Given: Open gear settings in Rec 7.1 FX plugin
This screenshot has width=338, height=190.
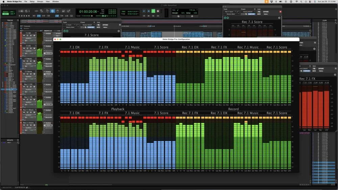Looking at the screenshot, I should pyautogui.click(x=335, y=75).
